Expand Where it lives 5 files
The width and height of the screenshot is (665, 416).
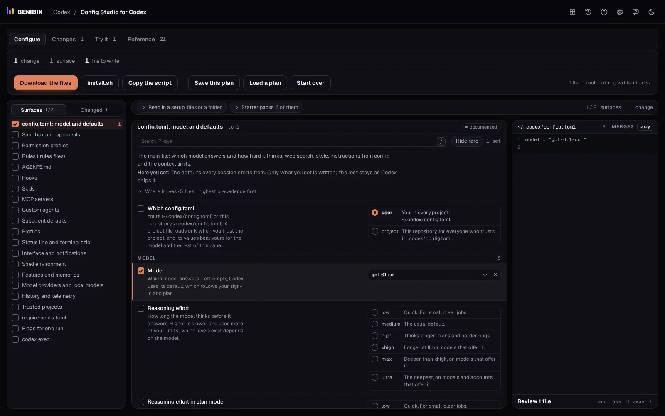click(197, 191)
